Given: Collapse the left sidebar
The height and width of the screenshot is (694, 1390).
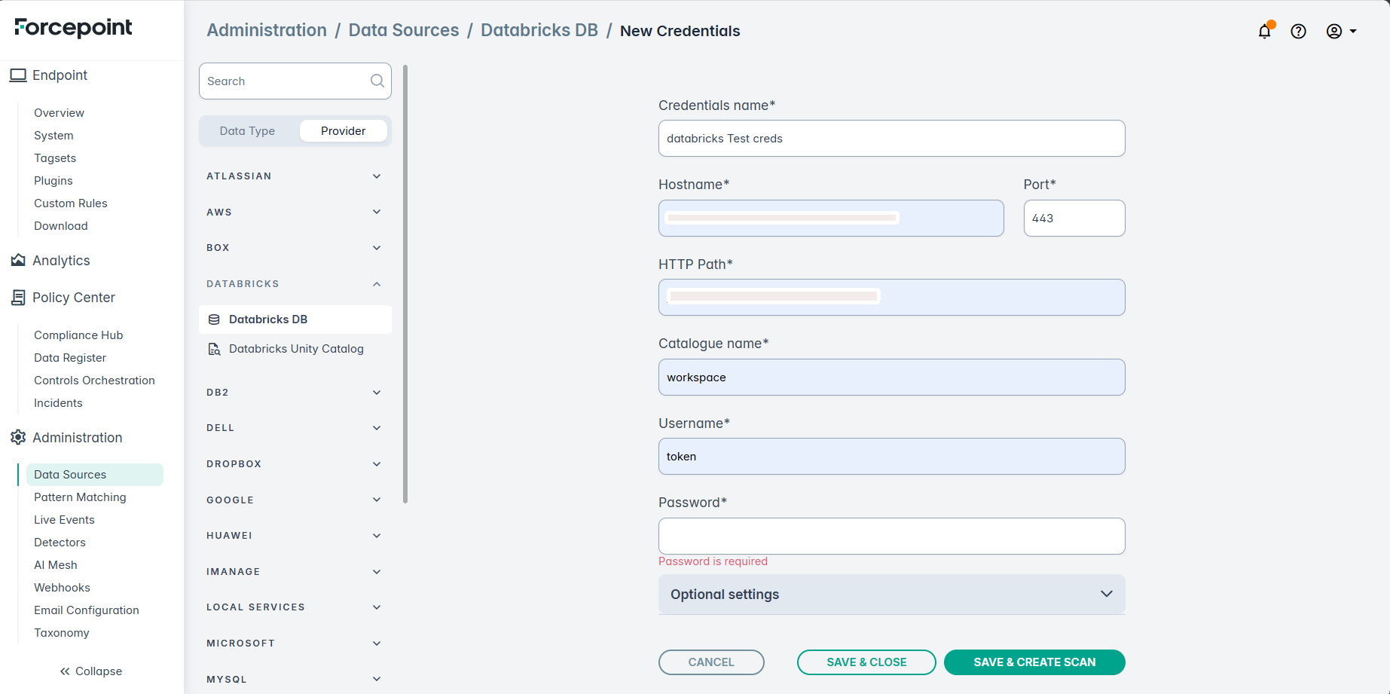Looking at the screenshot, I should pos(91,671).
